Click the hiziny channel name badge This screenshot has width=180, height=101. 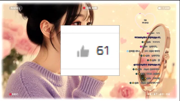click(16, 8)
